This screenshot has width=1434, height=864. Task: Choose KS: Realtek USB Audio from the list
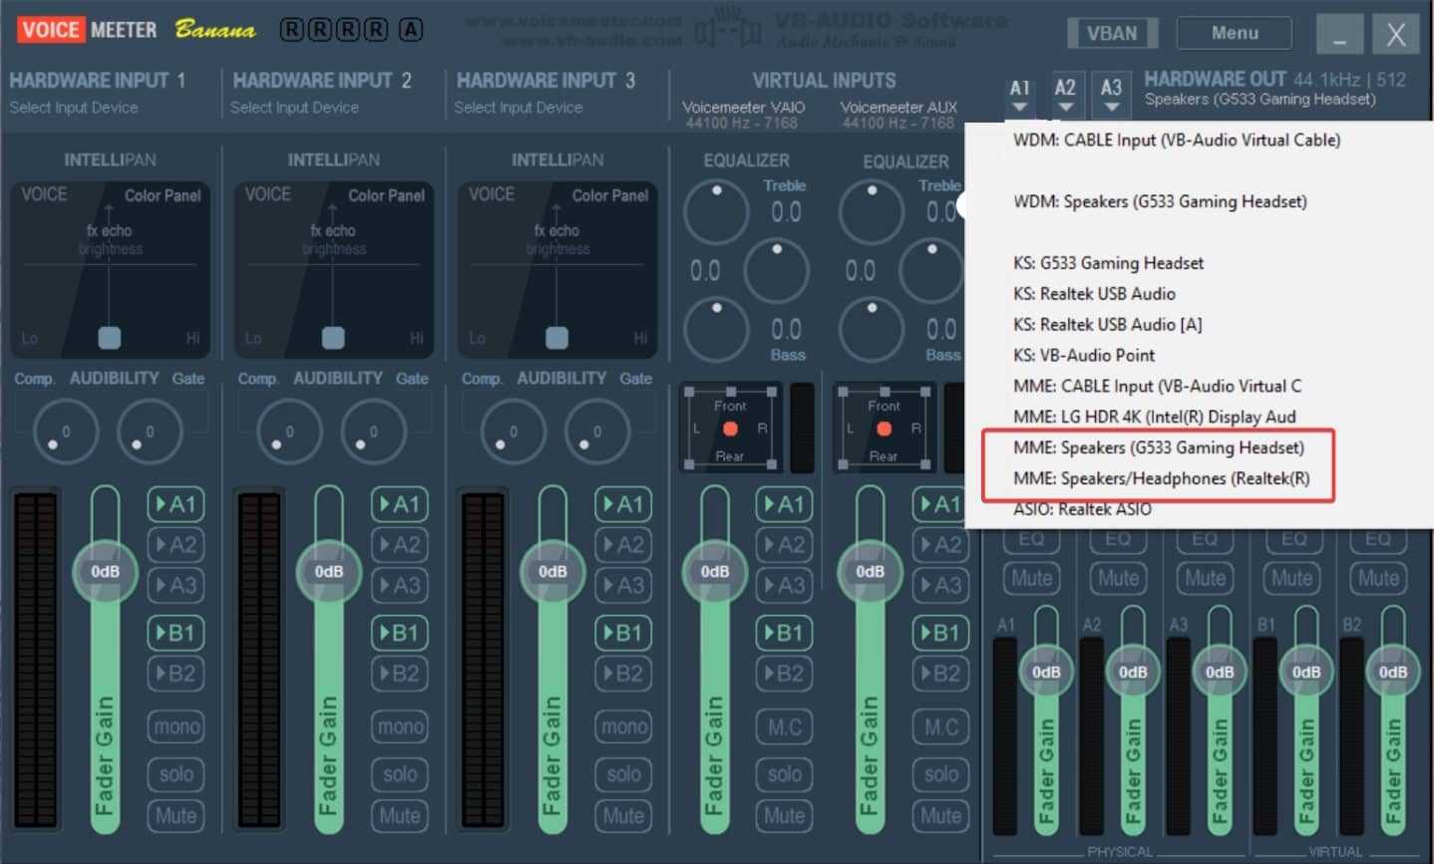1097,293
